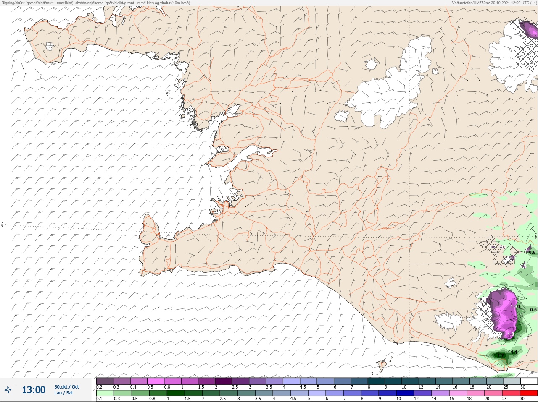Select dark purple upper legend swatch at 2
538x402 pixels.
(x=224, y=381)
